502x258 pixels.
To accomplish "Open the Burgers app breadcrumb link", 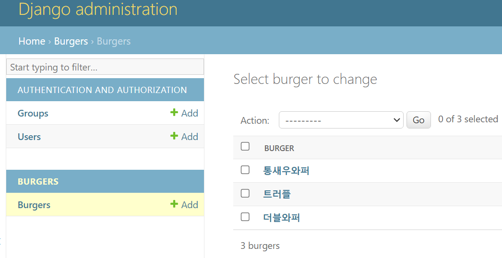I will tap(71, 41).
